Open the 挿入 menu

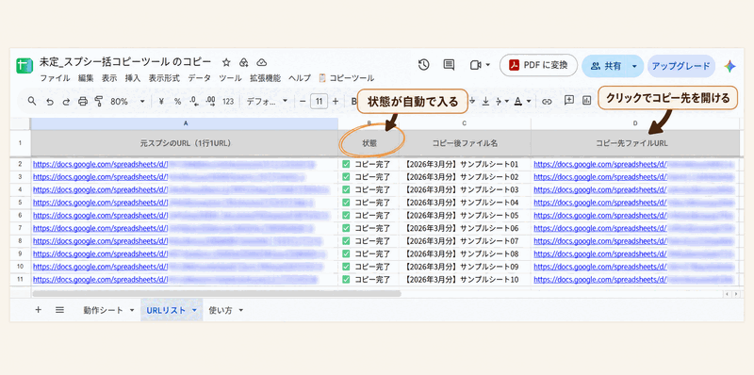pos(133,78)
